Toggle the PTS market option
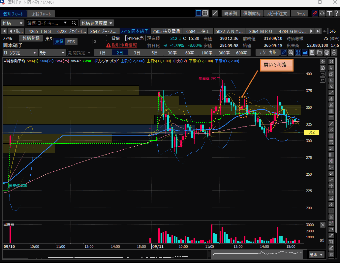This screenshot has height=263, width=340. (x=70, y=42)
